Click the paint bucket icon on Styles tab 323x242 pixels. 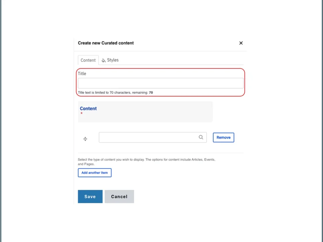coord(104,60)
